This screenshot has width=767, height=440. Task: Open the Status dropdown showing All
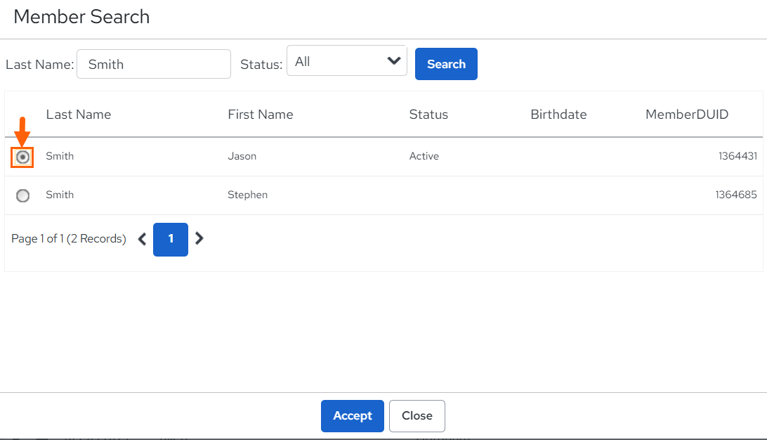pyautogui.click(x=347, y=60)
